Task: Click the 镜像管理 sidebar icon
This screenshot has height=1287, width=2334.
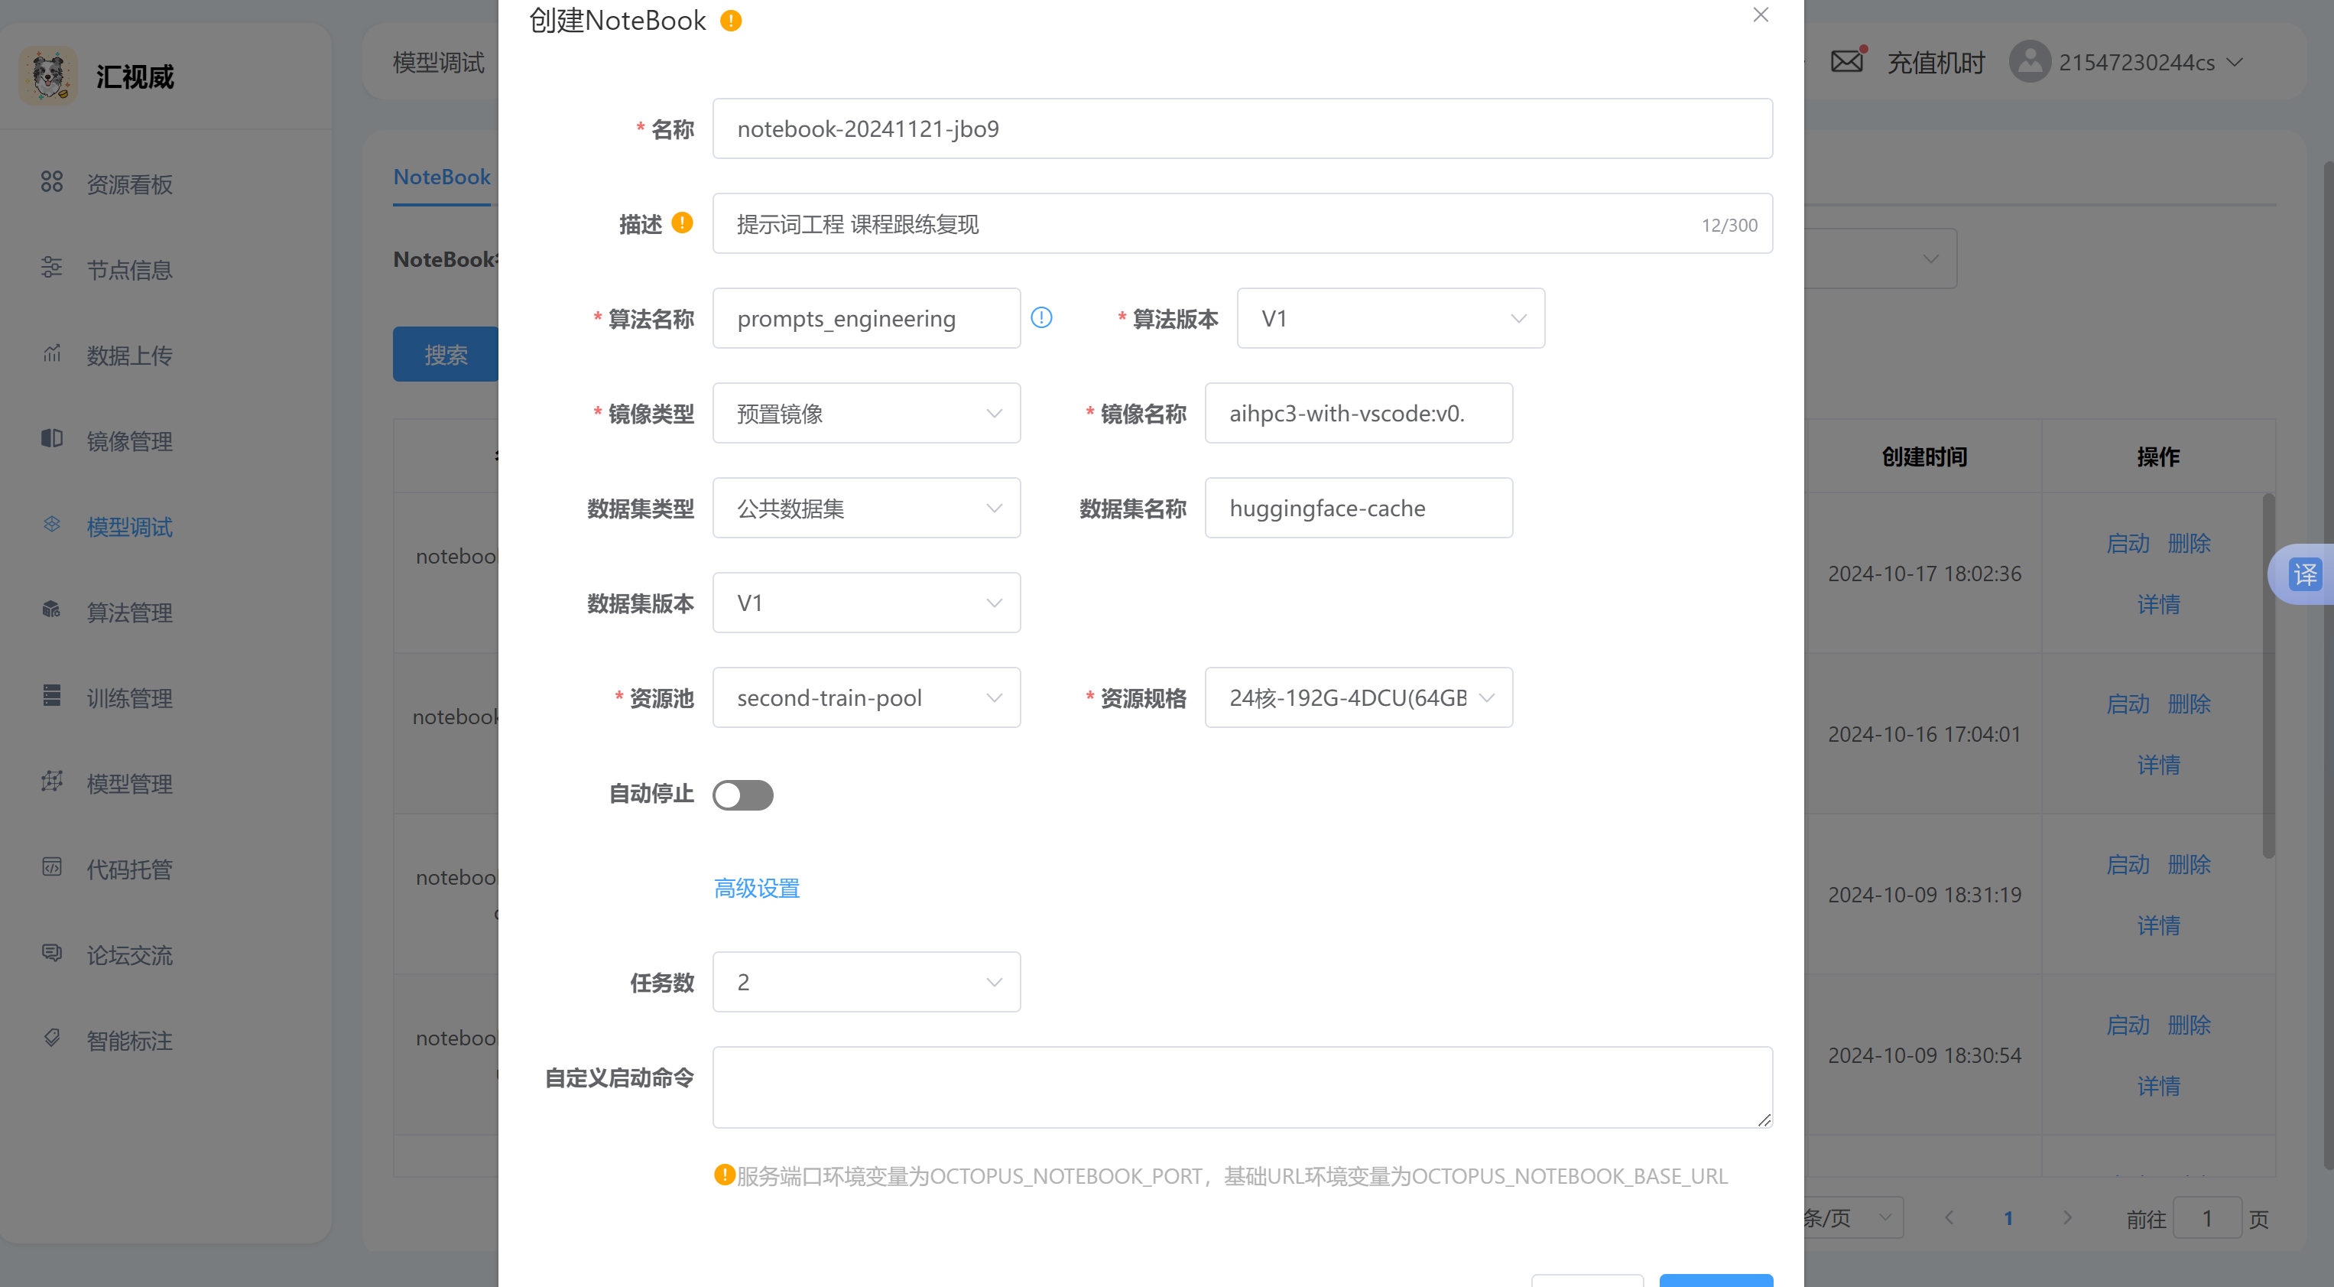Action: point(52,439)
